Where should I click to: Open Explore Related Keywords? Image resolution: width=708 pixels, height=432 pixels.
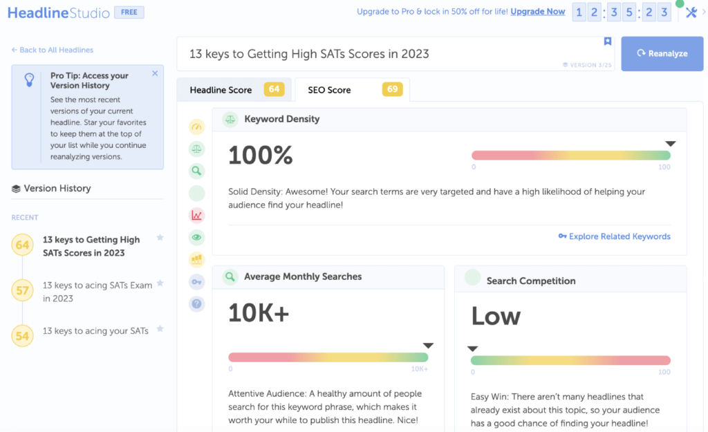click(614, 236)
